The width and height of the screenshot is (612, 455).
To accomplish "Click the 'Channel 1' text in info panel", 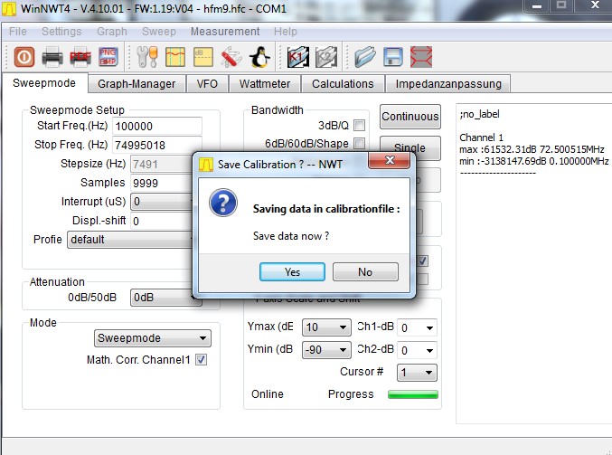I will (x=481, y=137).
